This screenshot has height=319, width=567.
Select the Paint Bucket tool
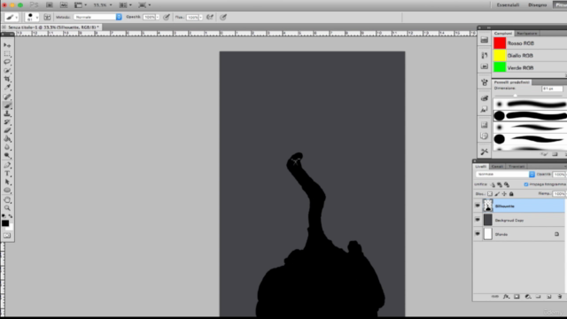tap(7, 138)
